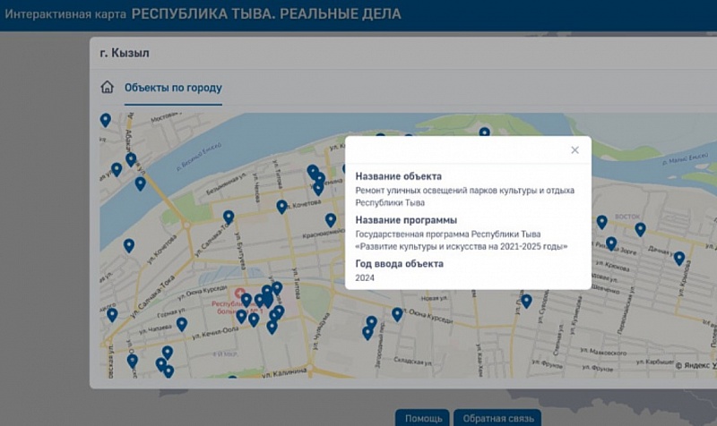Click the red hospital cross marker
Viewport: 717px width, 426px height.
coord(239,293)
